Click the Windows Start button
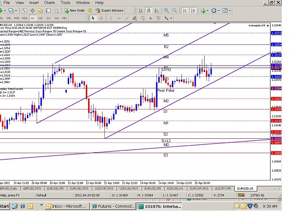Image resolution: width=290 pixels, height=217 pixels. click(x=4, y=206)
